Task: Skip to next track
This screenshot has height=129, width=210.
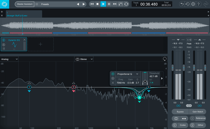Action: pos(115,4)
